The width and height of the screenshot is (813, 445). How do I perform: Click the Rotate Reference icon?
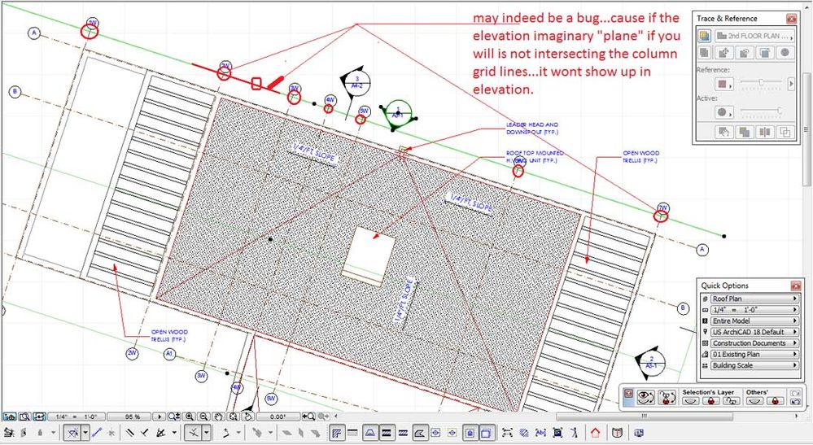coord(745,53)
